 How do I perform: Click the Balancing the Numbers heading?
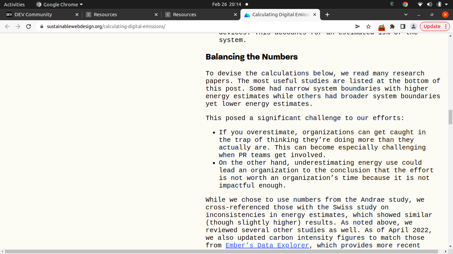252,57
